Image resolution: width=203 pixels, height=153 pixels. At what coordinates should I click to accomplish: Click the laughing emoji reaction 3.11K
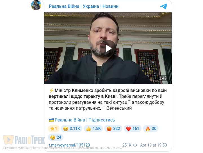pyautogui.click(x=72, y=129)
